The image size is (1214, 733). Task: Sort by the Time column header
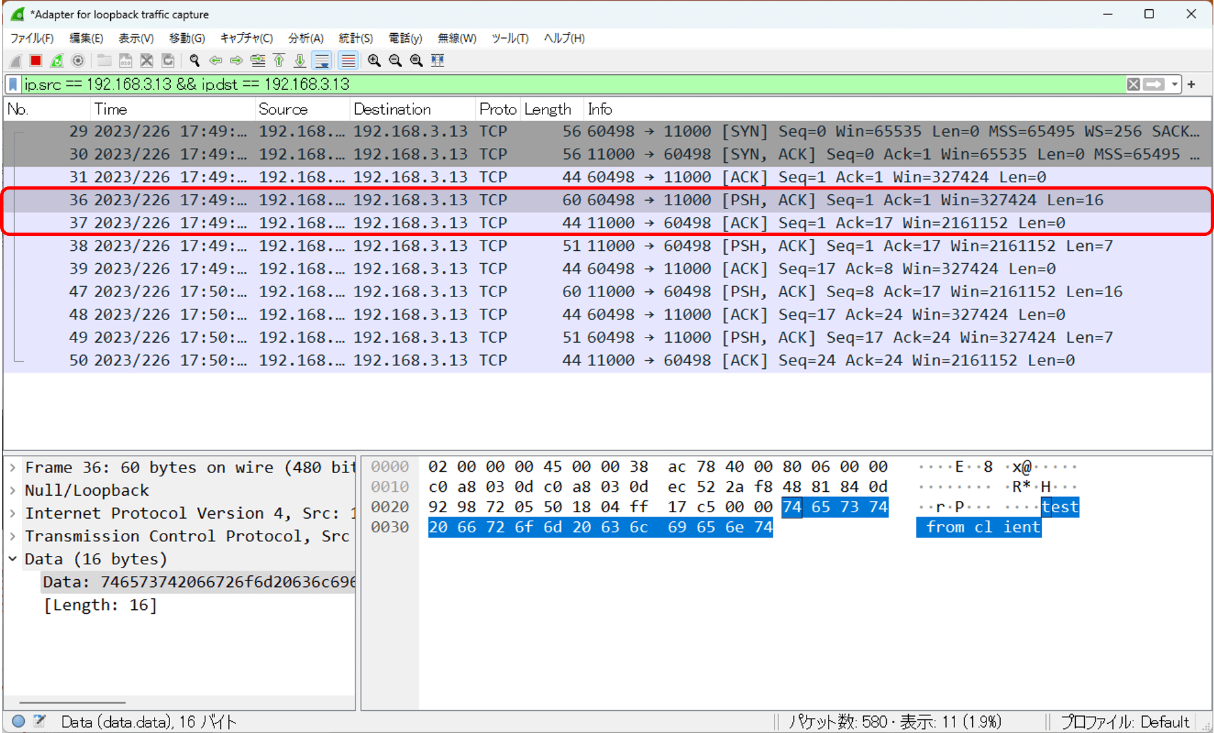(172, 109)
